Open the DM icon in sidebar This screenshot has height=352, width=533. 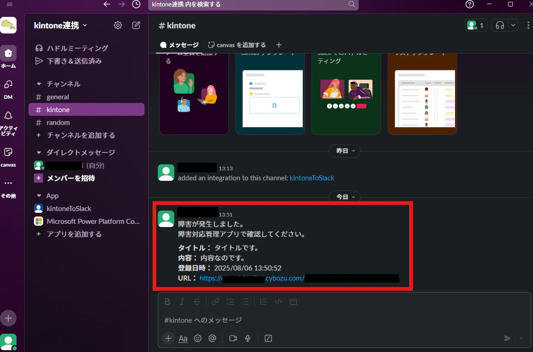8,84
